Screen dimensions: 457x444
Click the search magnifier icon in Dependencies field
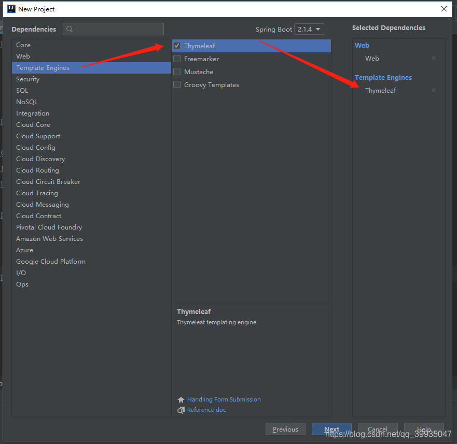[70, 29]
